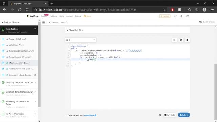Open tab actions menu icon
The image size is (217, 122).
point(4,4)
